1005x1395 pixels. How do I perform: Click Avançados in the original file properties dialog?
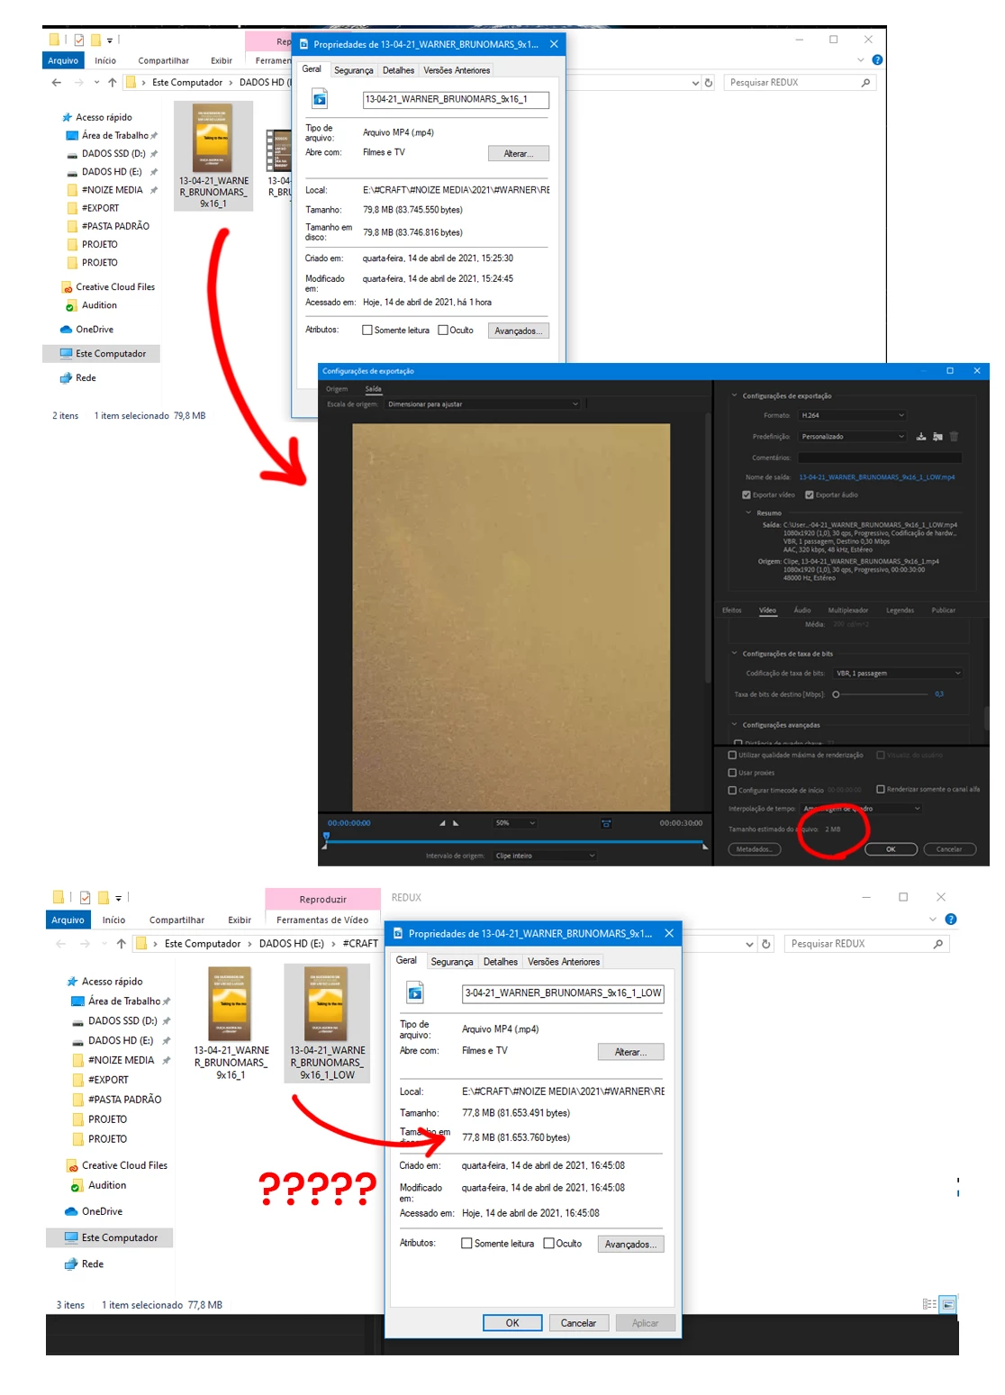click(519, 331)
